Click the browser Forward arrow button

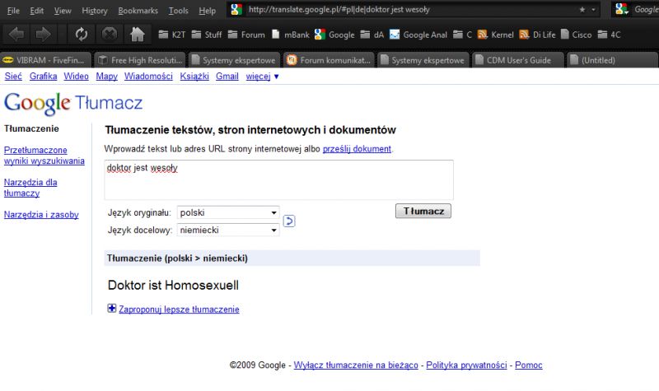pyautogui.click(x=43, y=34)
